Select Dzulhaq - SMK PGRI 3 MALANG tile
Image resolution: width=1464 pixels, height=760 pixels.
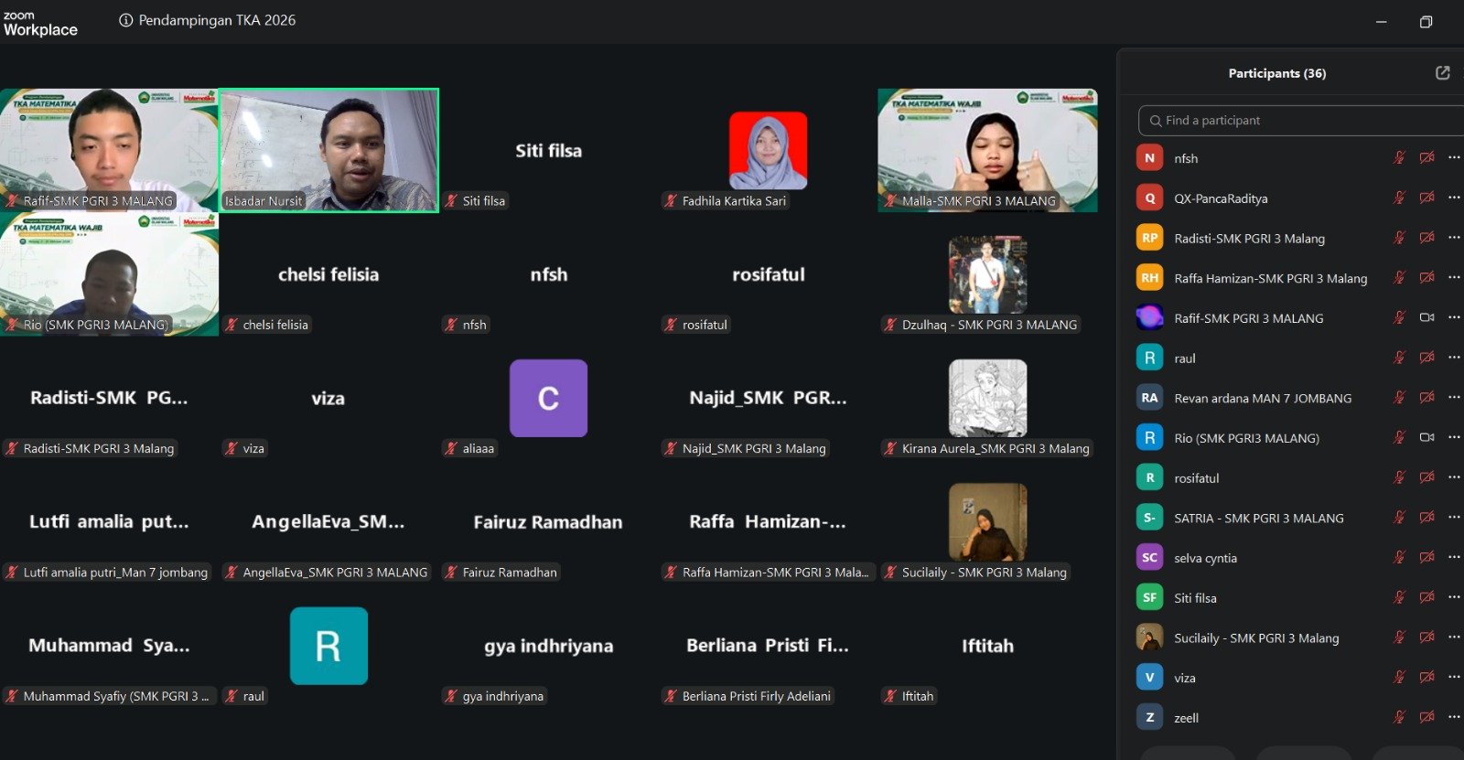(x=987, y=274)
